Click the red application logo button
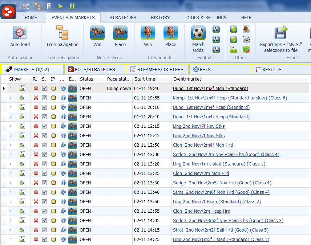Image resolution: width=311 pixels, height=245 pixels. [8, 12]
